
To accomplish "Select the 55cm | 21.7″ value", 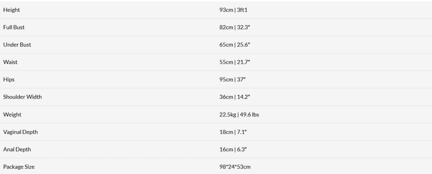I will tap(235, 62).
